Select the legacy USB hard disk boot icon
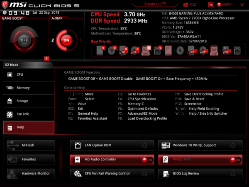 [191, 51]
